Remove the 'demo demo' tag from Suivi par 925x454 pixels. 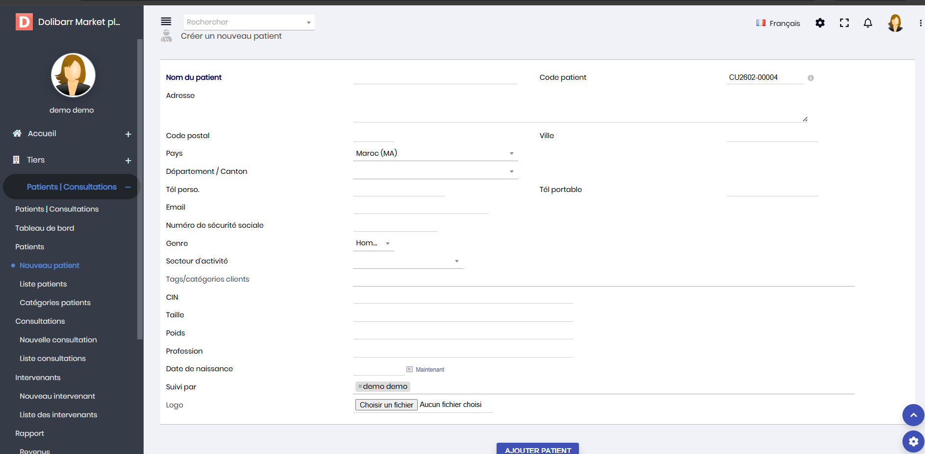coord(360,386)
